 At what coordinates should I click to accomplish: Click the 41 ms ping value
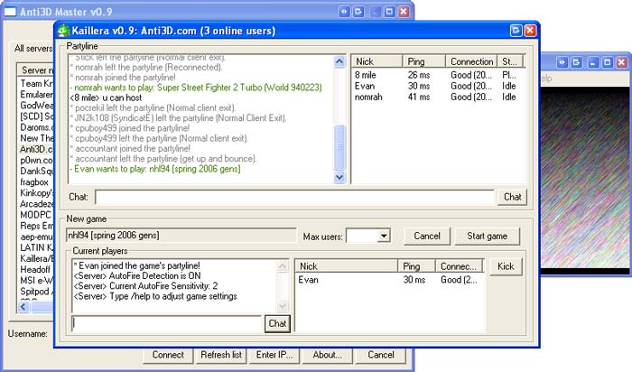(419, 97)
